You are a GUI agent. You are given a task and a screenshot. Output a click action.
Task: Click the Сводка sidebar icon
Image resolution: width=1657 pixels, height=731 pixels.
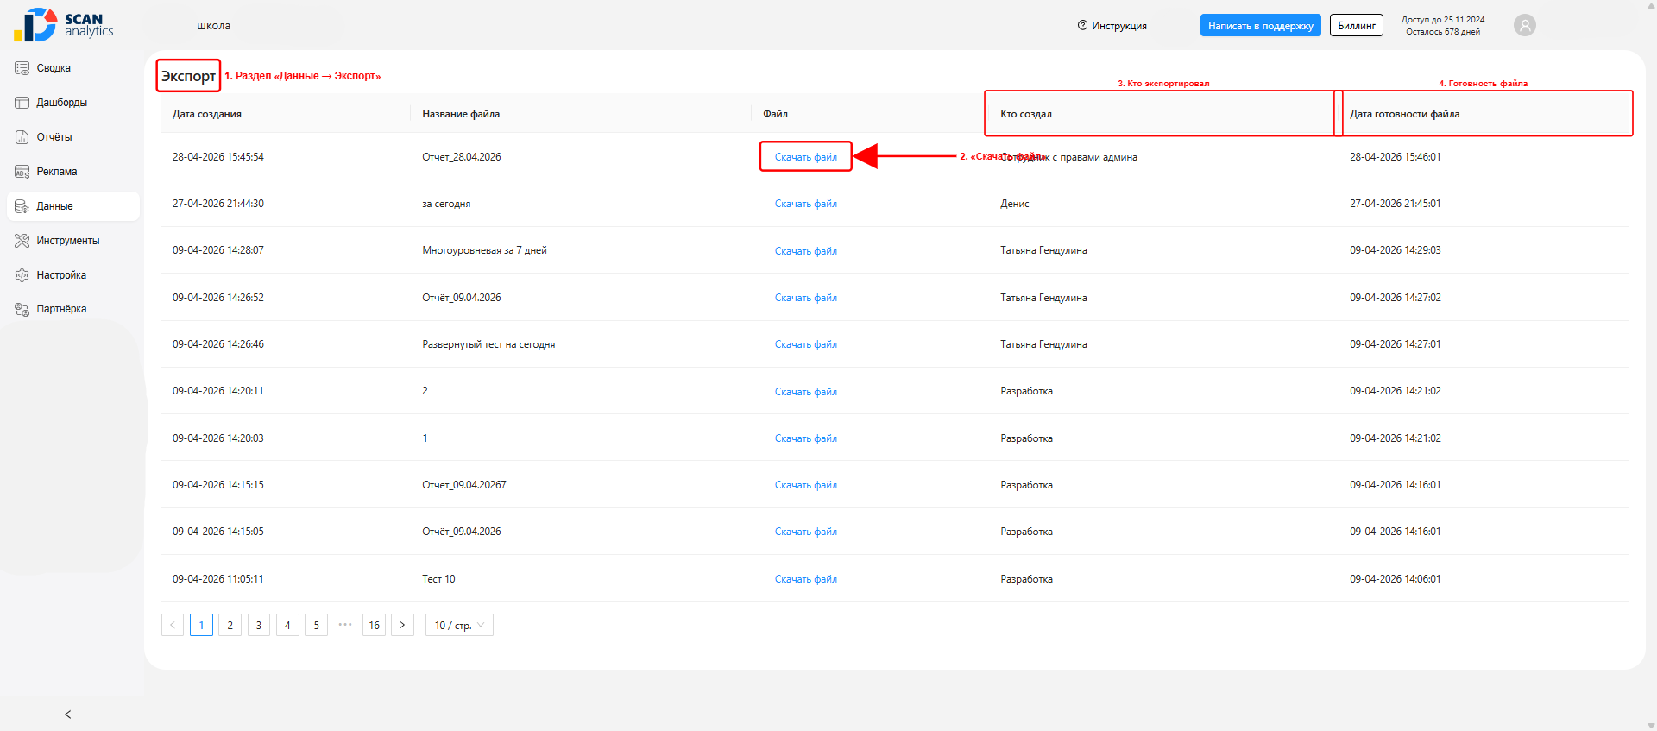[22, 68]
